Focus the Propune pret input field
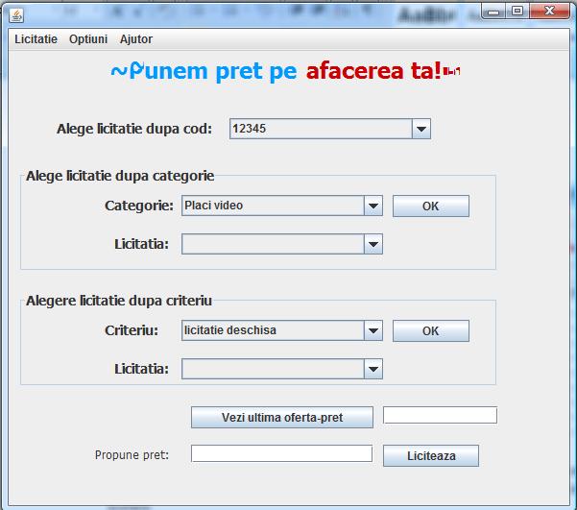This screenshot has width=577, height=510. pyautogui.click(x=281, y=454)
